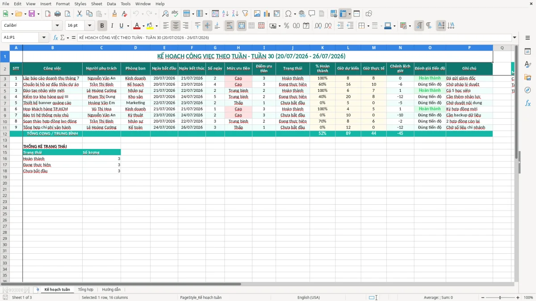
Task: Click the Print icon
Action: point(58,14)
